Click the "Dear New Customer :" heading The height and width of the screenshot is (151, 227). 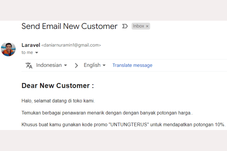tap(58, 86)
